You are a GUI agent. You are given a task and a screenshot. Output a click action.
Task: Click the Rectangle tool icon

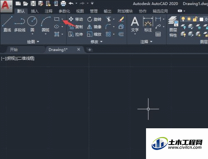(x=57, y=19)
